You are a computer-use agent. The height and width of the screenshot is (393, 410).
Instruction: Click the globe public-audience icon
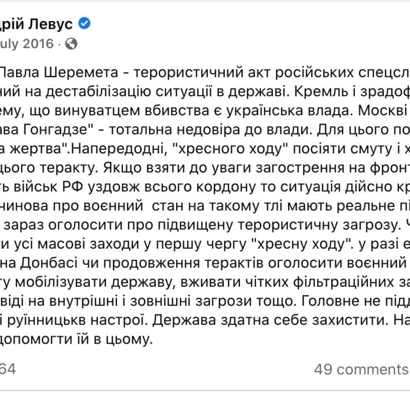pos(71,44)
